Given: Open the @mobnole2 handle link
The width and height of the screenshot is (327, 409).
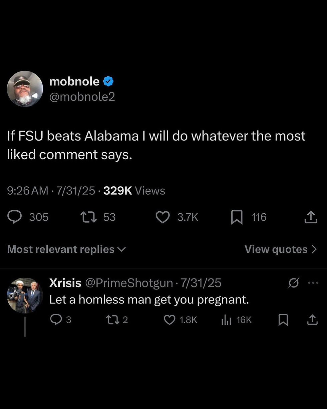Looking at the screenshot, I should 82,96.
